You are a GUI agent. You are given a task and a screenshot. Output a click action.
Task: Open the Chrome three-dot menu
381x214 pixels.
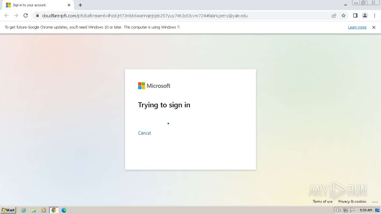(x=374, y=16)
